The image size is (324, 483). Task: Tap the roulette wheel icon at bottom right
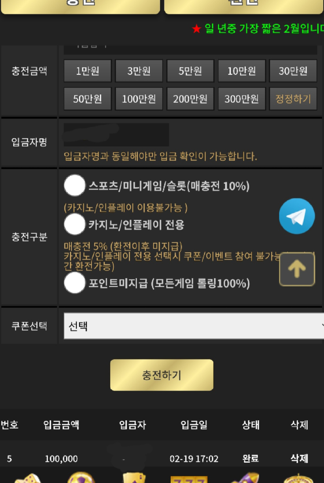[298, 478]
